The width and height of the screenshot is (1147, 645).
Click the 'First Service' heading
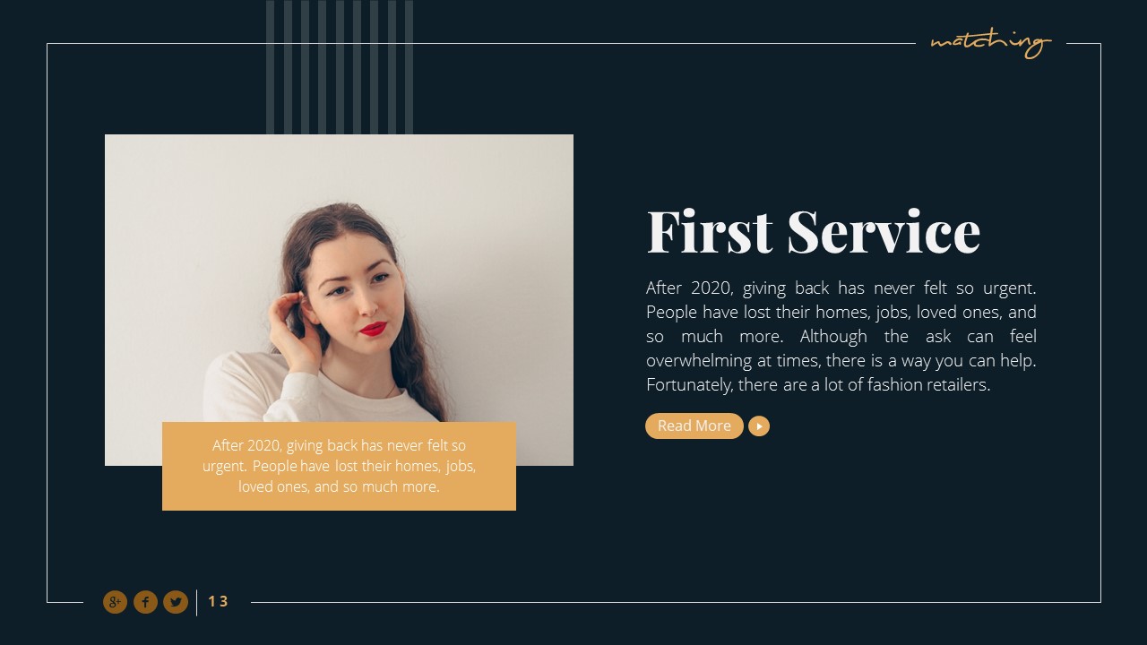[x=814, y=231]
